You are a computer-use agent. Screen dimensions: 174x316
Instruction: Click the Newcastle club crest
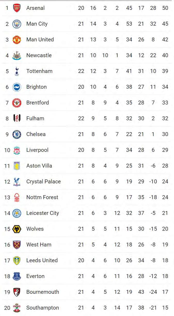pos(17,55)
